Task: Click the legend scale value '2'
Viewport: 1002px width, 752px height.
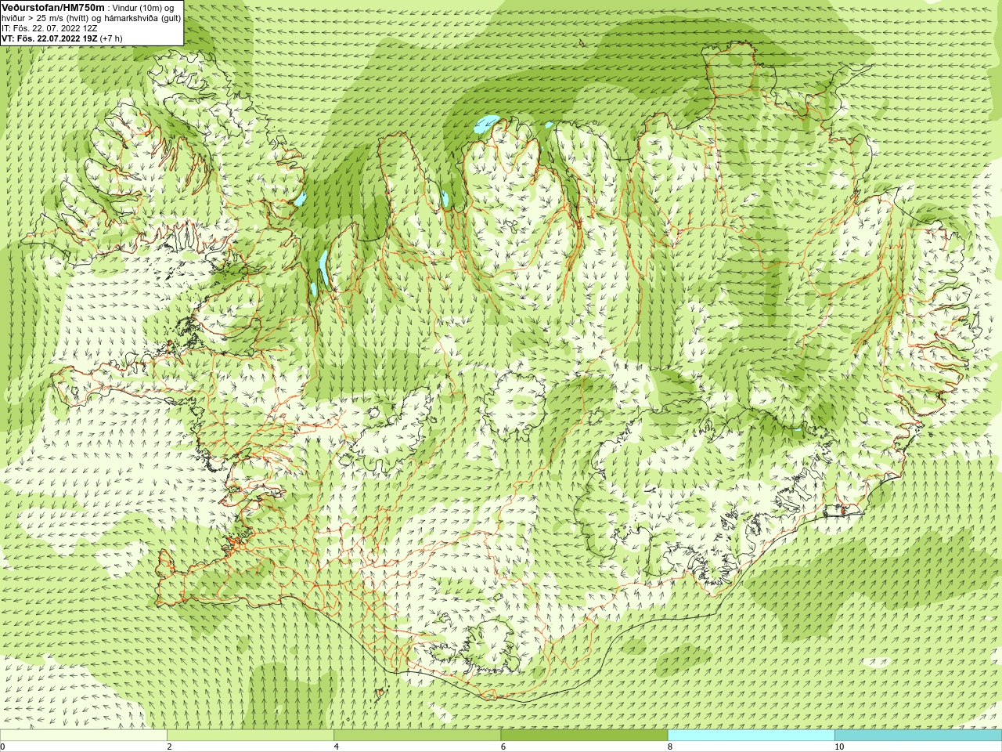Action: [x=169, y=747]
